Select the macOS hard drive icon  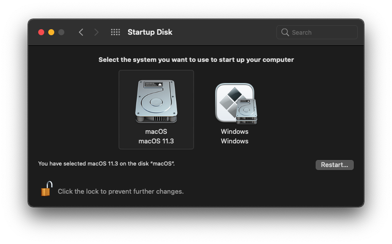[156, 102]
